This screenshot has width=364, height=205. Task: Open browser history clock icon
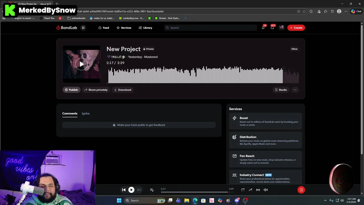[x=332, y=11]
